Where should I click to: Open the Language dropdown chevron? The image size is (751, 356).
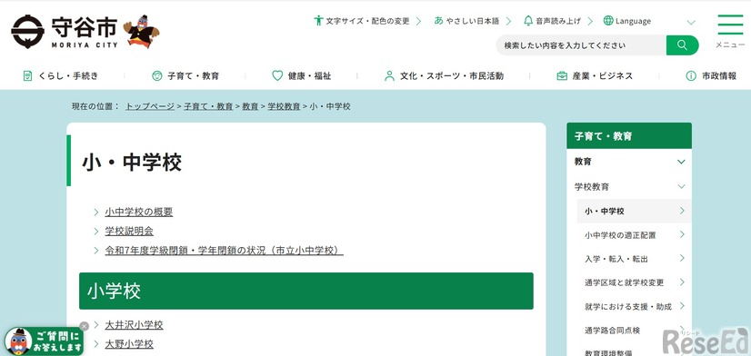click(691, 22)
